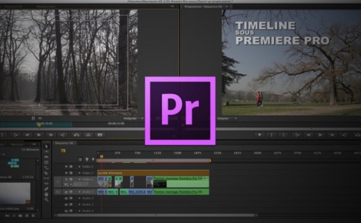This screenshot has width=361, height=223.
Task: Click Insert button in Source monitor
Action: click(x=76, y=135)
